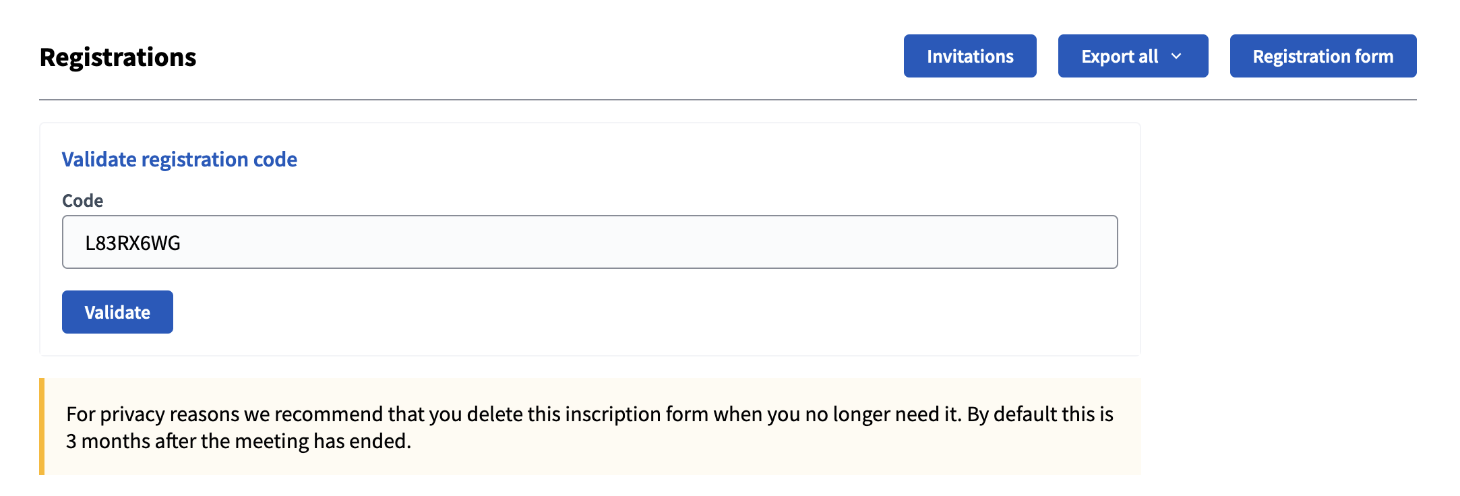Open Registration form settings
Image resolution: width=1460 pixels, height=496 pixels.
coord(1322,56)
